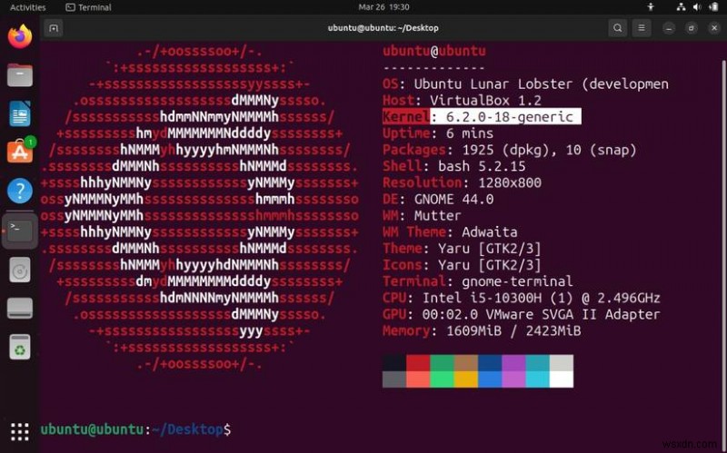The width and height of the screenshot is (727, 453).
Task: Click the green swatch in top row
Action: point(443,363)
